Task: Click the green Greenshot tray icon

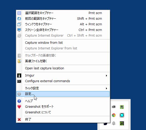Action: 122,123
